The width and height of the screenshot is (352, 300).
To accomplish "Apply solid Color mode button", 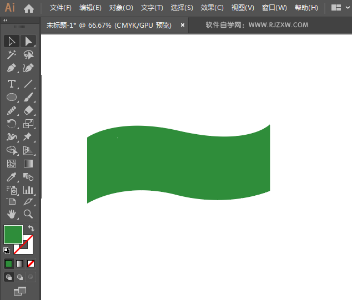I will [x=8, y=263].
